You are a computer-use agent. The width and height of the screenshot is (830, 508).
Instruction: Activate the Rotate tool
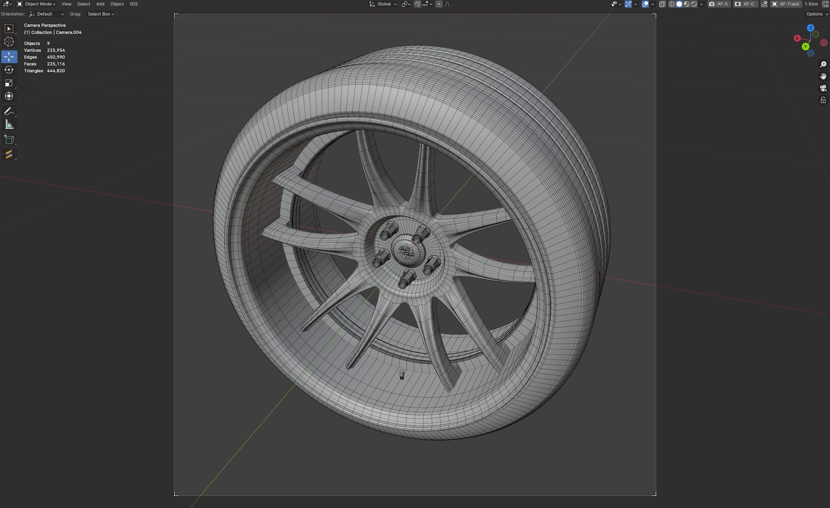click(x=9, y=70)
